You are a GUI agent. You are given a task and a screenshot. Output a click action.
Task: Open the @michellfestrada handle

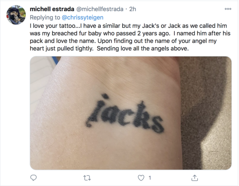pyautogui.click(x=100, y=9)
